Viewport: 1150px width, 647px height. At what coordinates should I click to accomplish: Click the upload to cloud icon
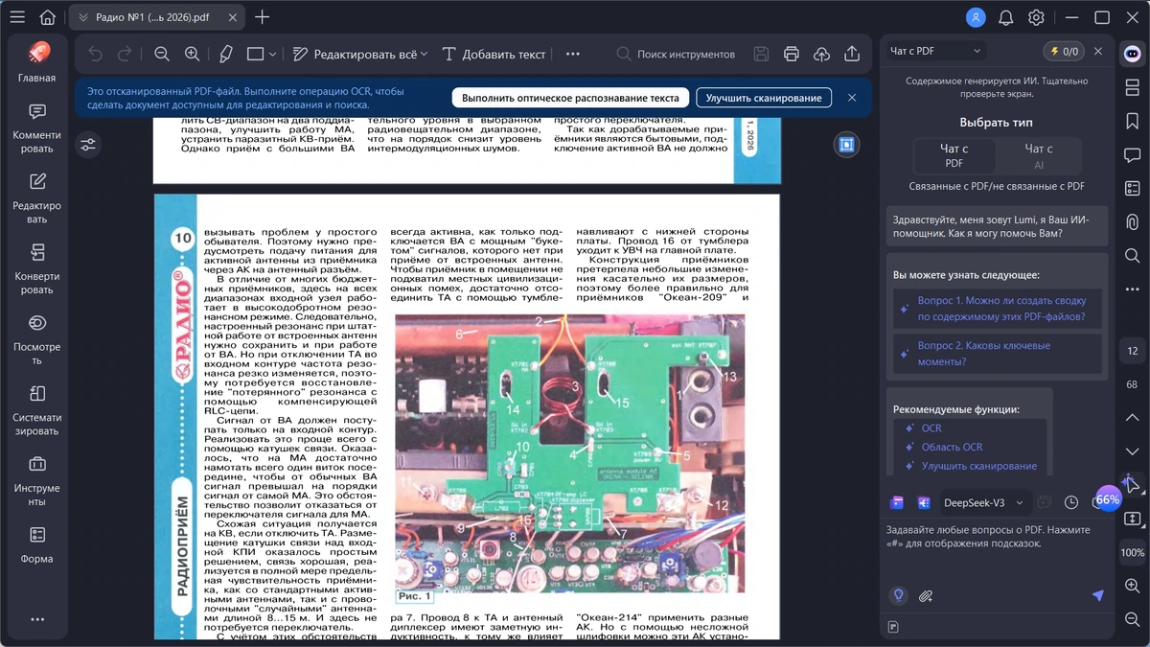pyautogui.click(x=821, y=55)
